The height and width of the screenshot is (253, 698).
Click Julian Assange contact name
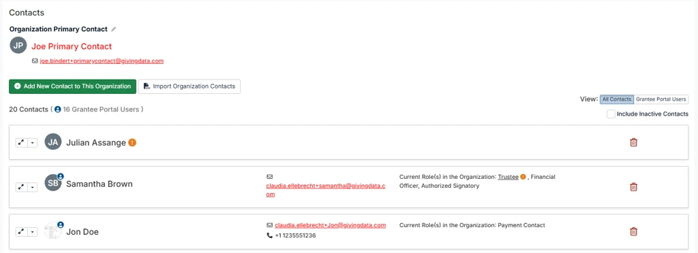point(96,143)
